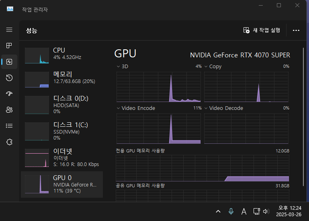Open the network tray icon
Image resolution: width=309 pixels, height=221 pixels.
257,211
